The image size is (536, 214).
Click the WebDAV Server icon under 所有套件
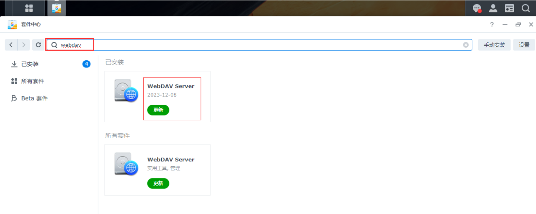pos(126,164)
